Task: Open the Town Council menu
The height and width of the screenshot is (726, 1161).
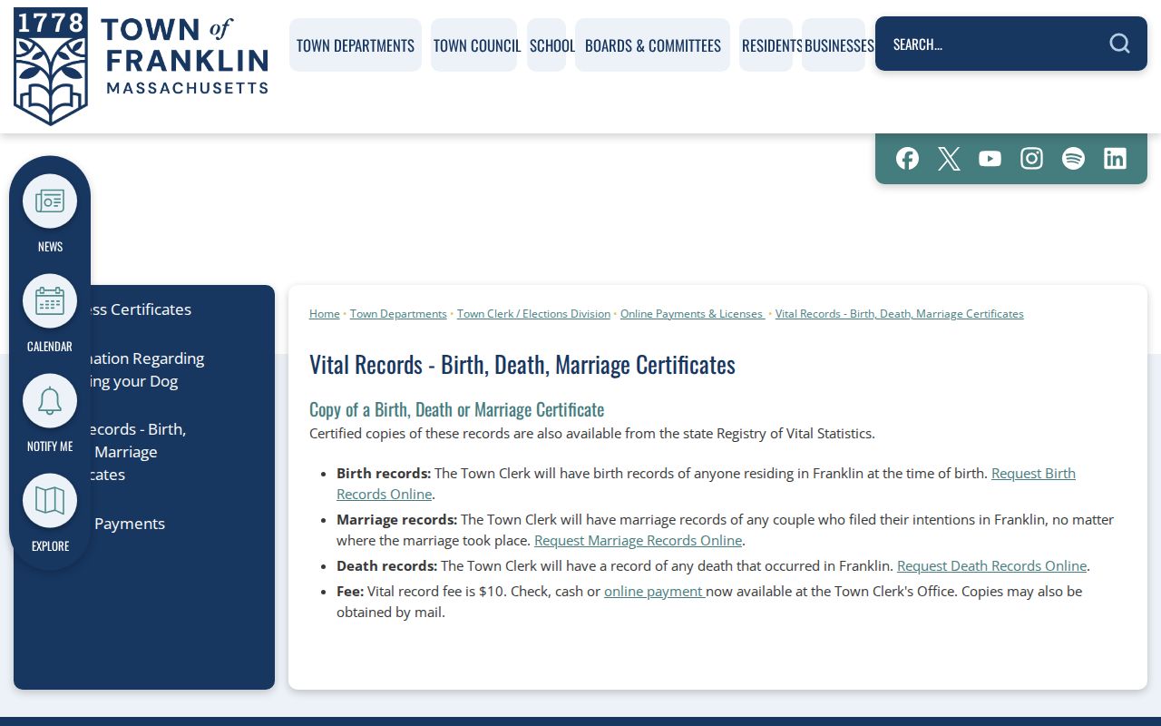Action: tap(476, 45)
